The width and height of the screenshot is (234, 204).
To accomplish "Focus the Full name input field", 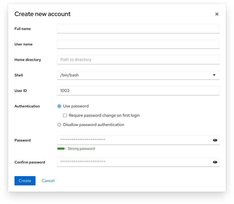I will [138, 29].
